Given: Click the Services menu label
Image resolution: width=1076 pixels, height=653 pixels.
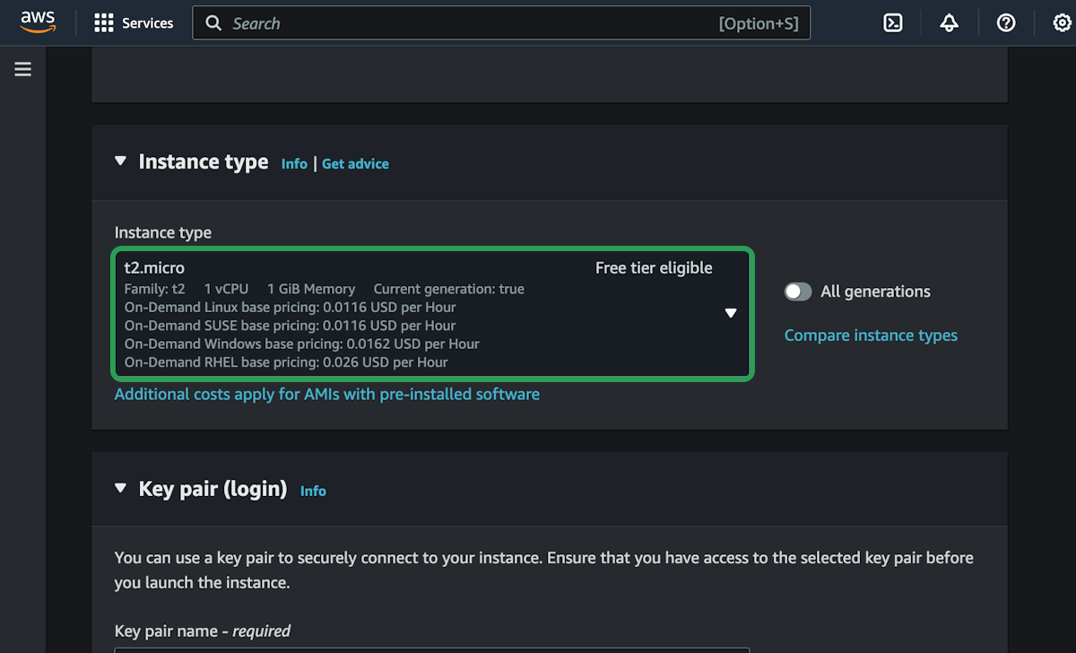Looking at the screenshot, I should point(148,23).
